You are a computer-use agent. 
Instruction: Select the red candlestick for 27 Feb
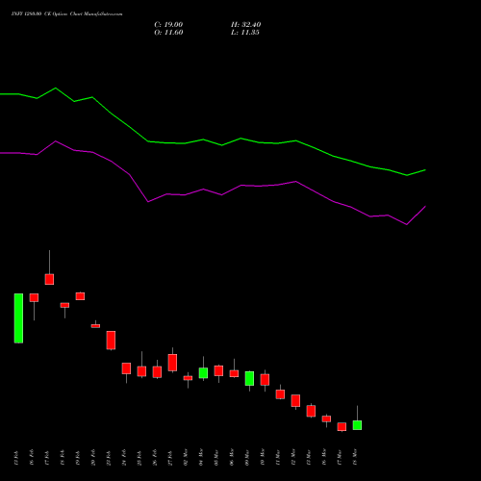172,360
